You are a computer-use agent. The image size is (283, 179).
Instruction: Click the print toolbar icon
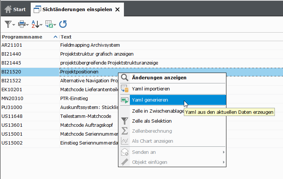click(x=21, y=24)
